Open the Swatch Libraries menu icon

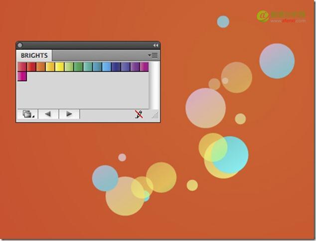[27, 114]
